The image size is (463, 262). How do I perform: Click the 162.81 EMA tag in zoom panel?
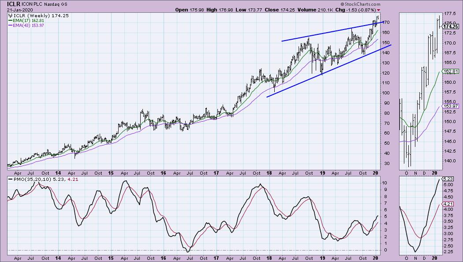point(451,71)
